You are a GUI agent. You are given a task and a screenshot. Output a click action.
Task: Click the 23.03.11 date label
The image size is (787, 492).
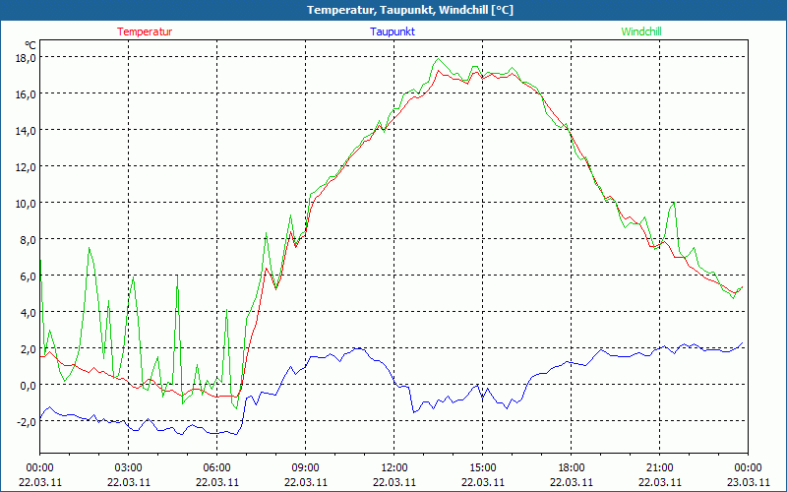pyautogui.click(x=749, y=482)
